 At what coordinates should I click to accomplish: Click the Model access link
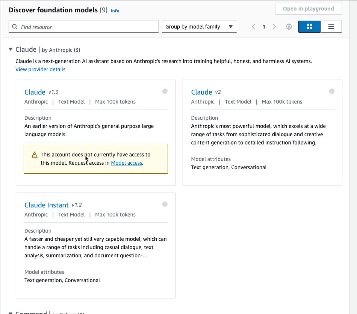tap(127, 163)
